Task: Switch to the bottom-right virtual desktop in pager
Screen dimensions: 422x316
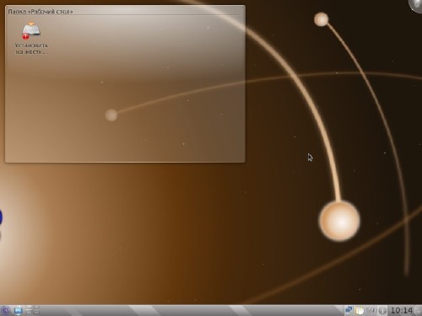Action: tap(36, 313)
